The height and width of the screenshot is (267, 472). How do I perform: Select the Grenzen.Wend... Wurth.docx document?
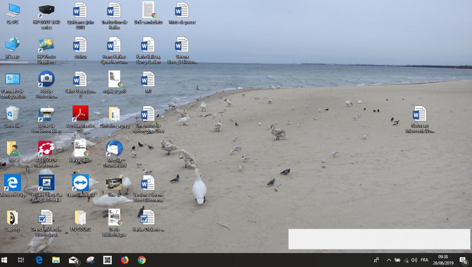pyautogui.click(x=46, y=224)
